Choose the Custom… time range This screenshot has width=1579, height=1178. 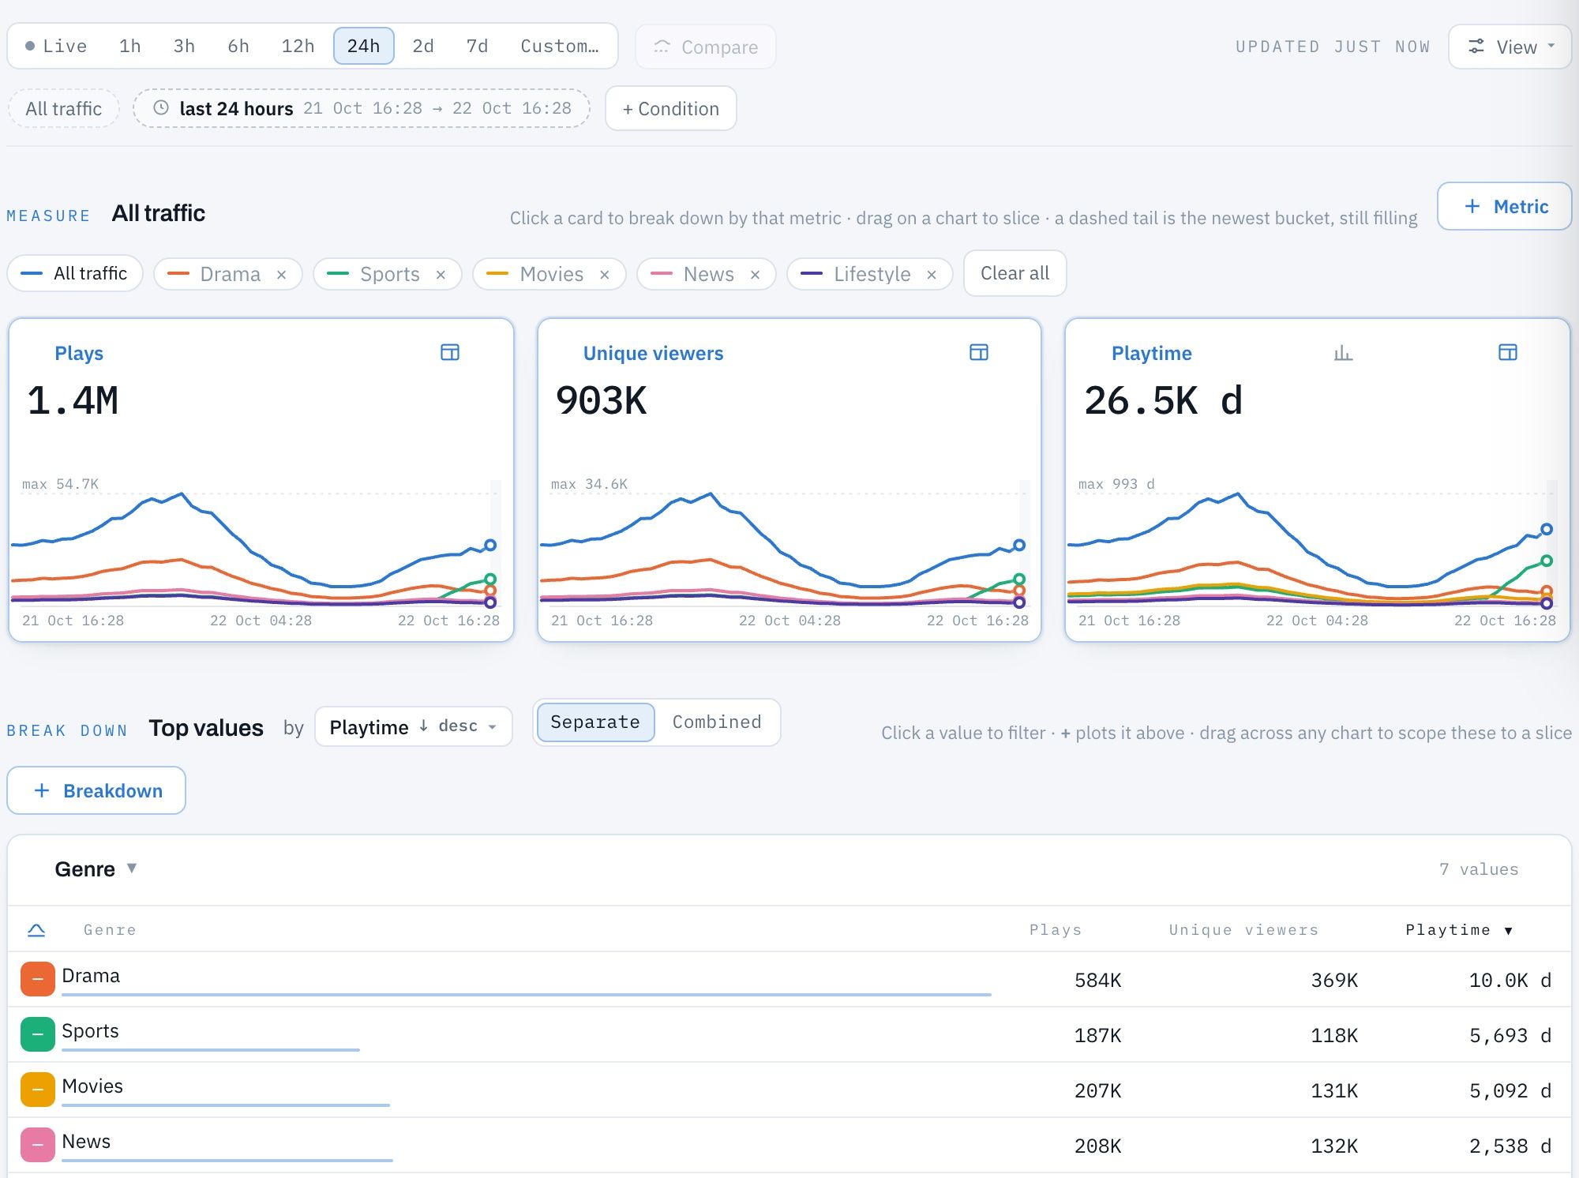[x=560, y=46]
